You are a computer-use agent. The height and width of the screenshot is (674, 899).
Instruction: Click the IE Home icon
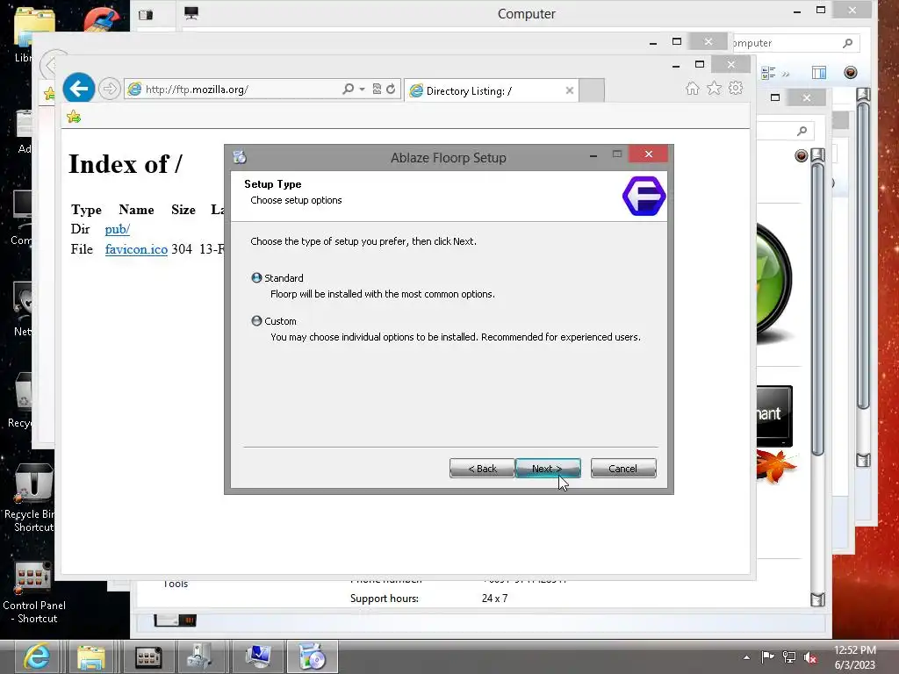point(693,89)
